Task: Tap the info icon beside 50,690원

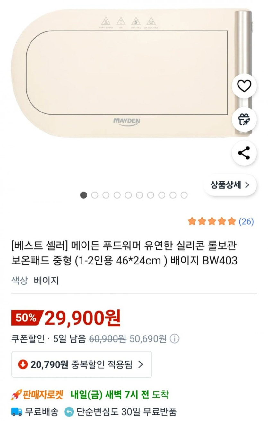Action: [175, 339]
